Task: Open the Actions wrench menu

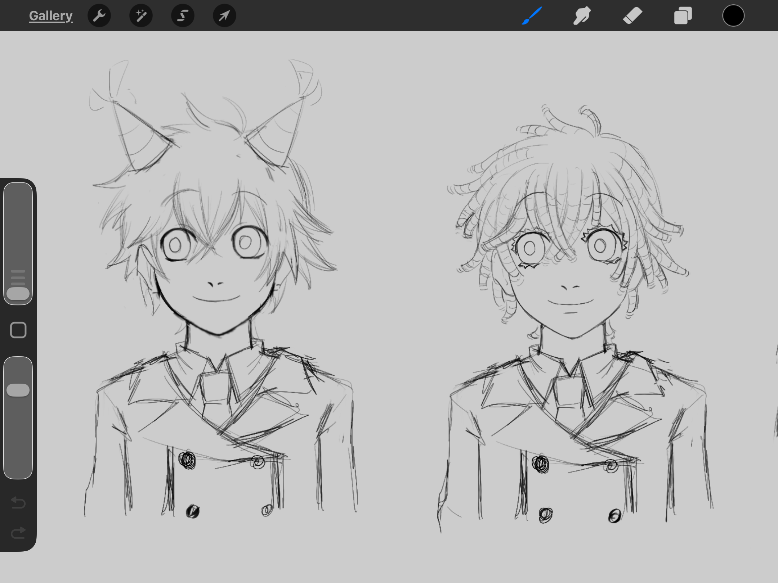Action: [x=99, y=16]
